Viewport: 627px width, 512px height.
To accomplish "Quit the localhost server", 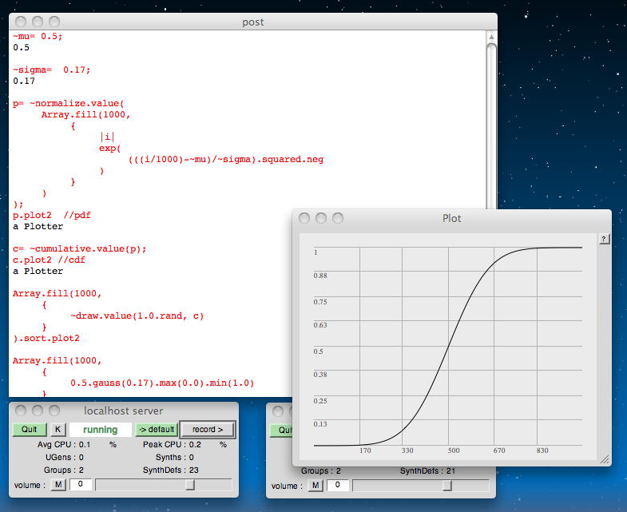I will 29,430.
